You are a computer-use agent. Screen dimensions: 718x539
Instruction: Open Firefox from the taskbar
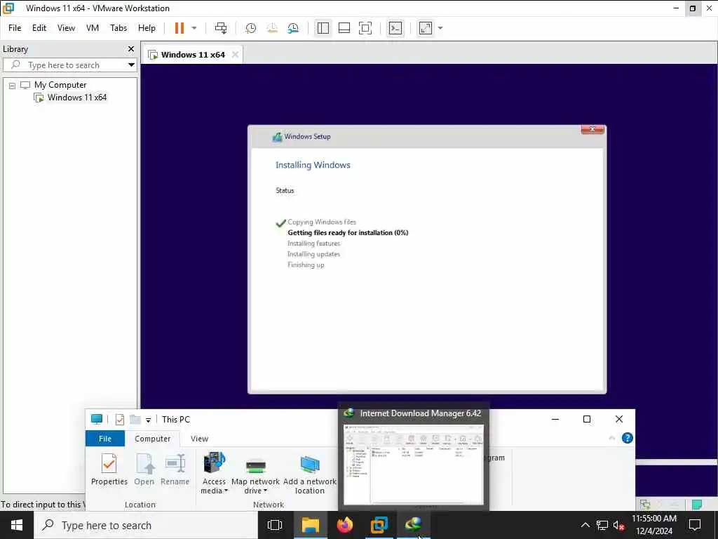(345, 525)
